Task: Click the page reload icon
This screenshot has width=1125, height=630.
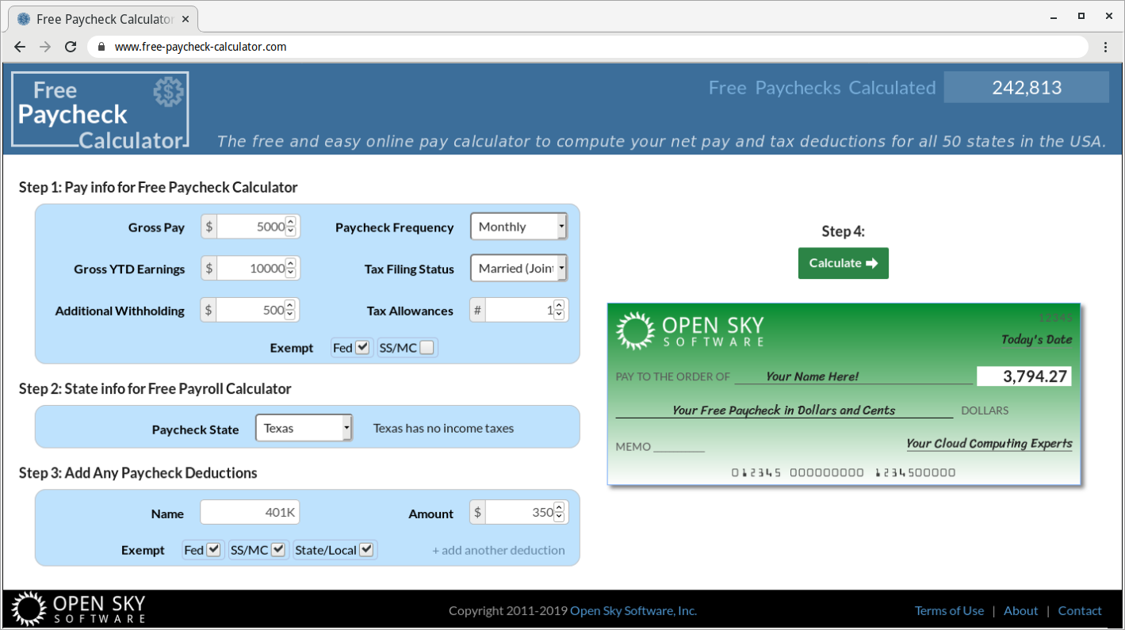Action: [71, 47]
